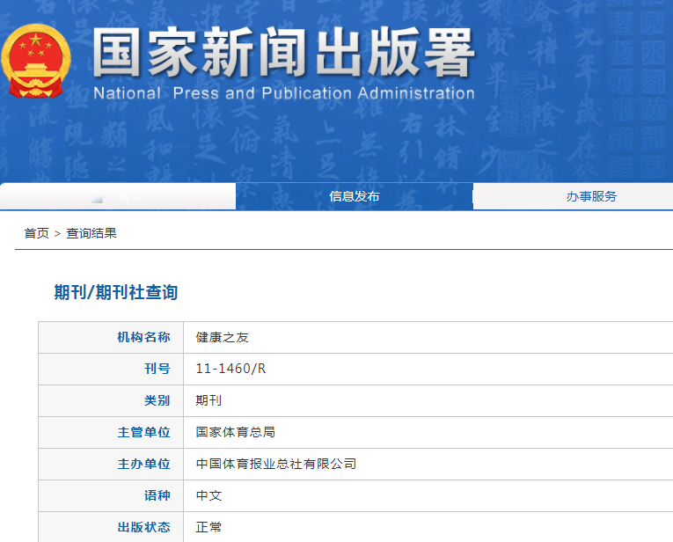Click the 正常 publication status value

pos(209,527)
